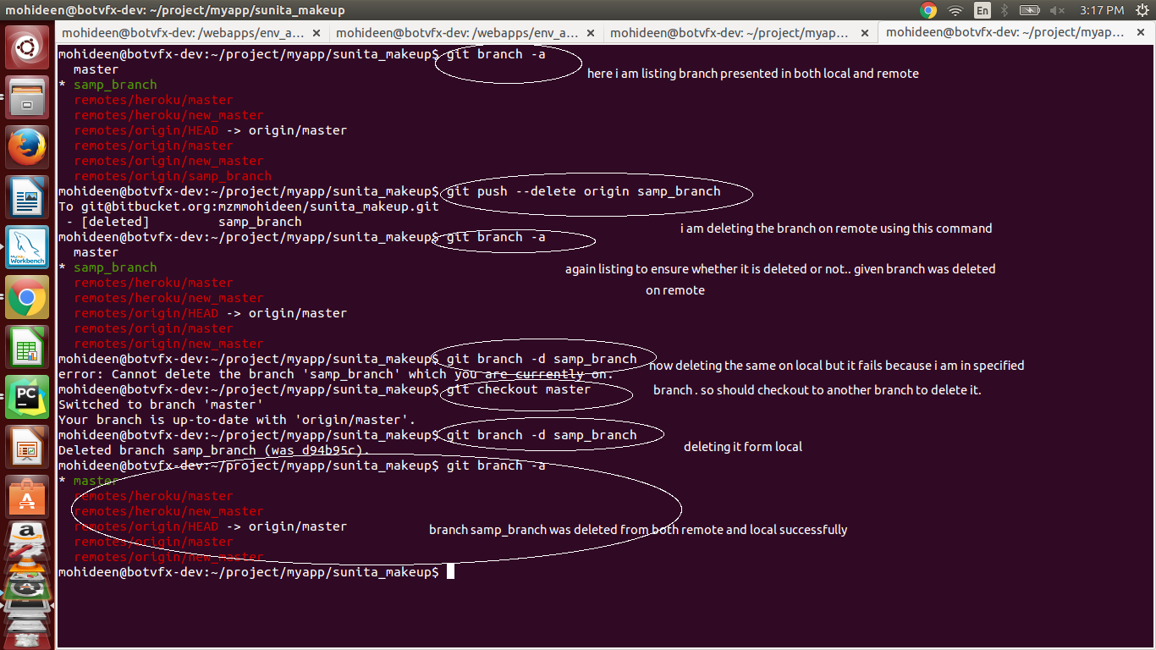Open LibreOffice Writer from the launcher
Viewport: 1156px width, 650px height.
(x=28, y=197)
